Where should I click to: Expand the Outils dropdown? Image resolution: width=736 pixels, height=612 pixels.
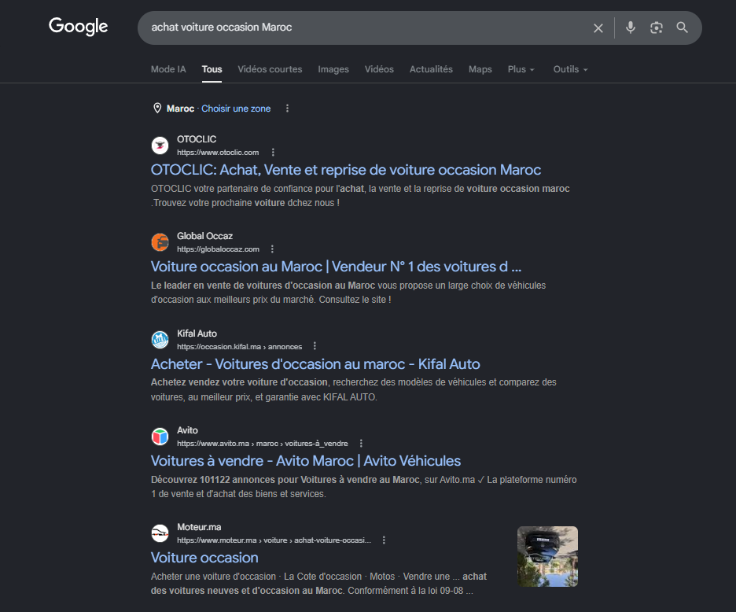tap(570, 69)
